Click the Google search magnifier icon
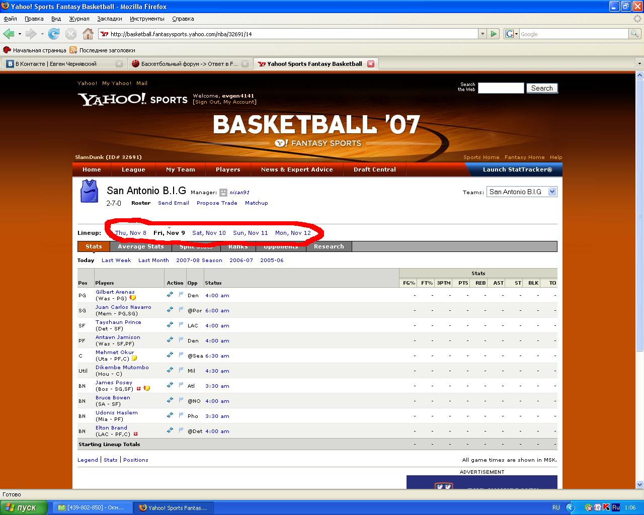The height and width of the screenshot is (515, 644). pyautogui.click(x=635, y=34)
